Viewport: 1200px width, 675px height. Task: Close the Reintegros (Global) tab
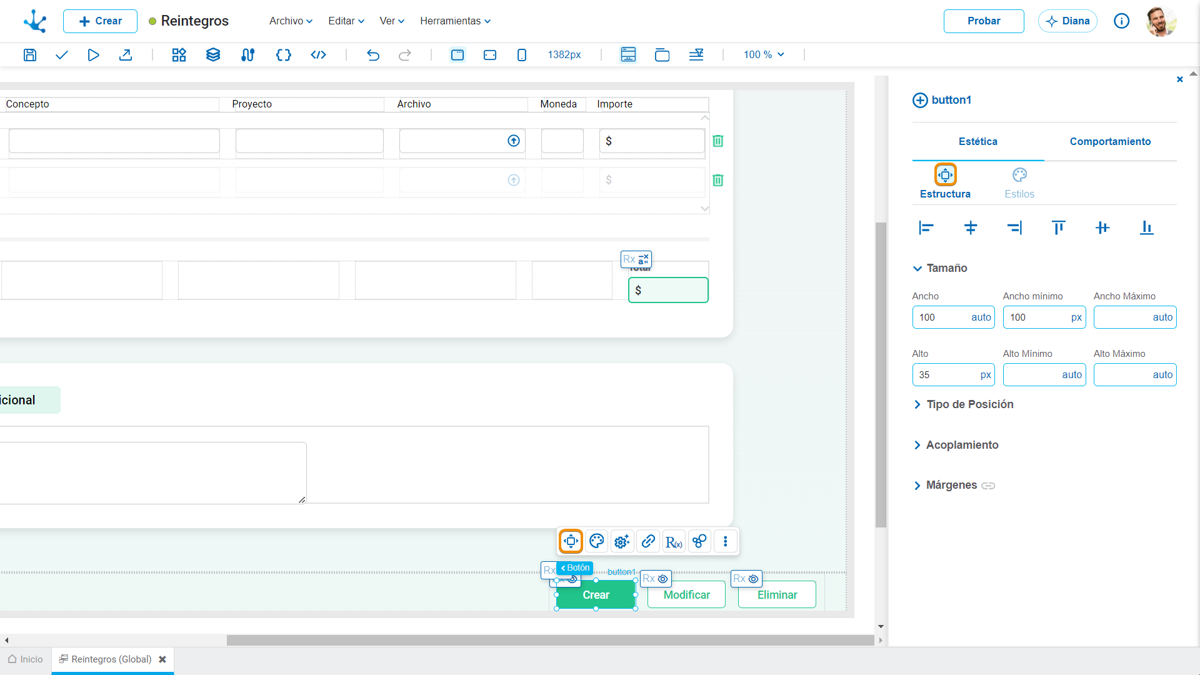(x=162, y=659)
